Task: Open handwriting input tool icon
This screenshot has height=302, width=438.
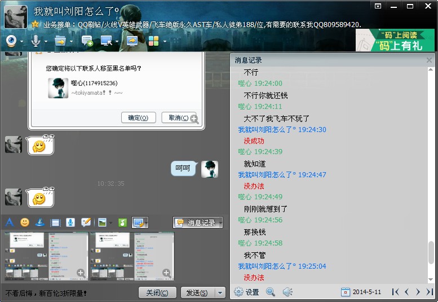Action: pyautogui.click(x=86, y=222)
